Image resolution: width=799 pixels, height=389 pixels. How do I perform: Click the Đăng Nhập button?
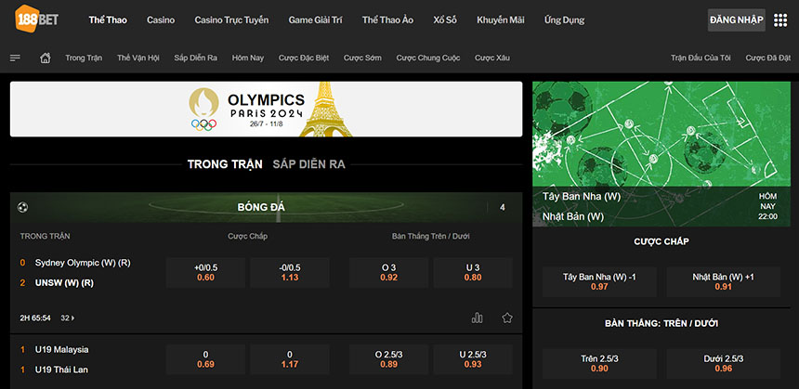click(x=737, y=19)
